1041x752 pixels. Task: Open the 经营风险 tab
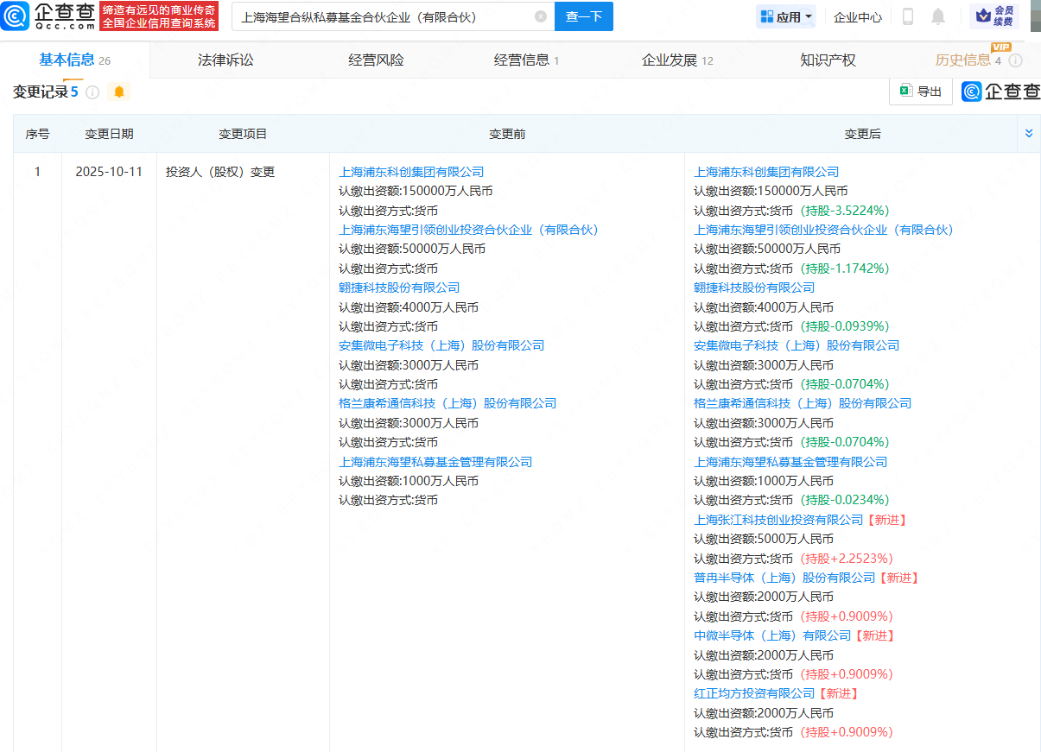coord(376,60)
